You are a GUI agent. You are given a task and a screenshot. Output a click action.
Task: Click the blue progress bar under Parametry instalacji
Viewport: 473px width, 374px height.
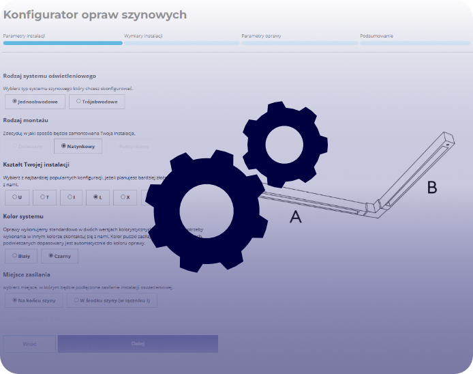63,43
